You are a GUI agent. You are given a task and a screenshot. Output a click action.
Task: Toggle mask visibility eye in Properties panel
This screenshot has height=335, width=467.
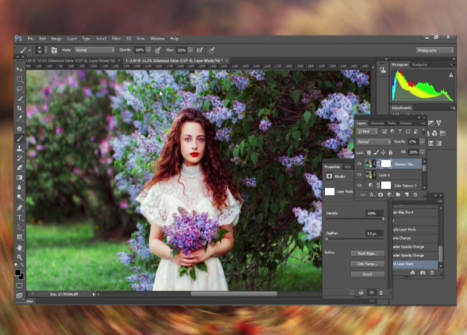[371, 293]
